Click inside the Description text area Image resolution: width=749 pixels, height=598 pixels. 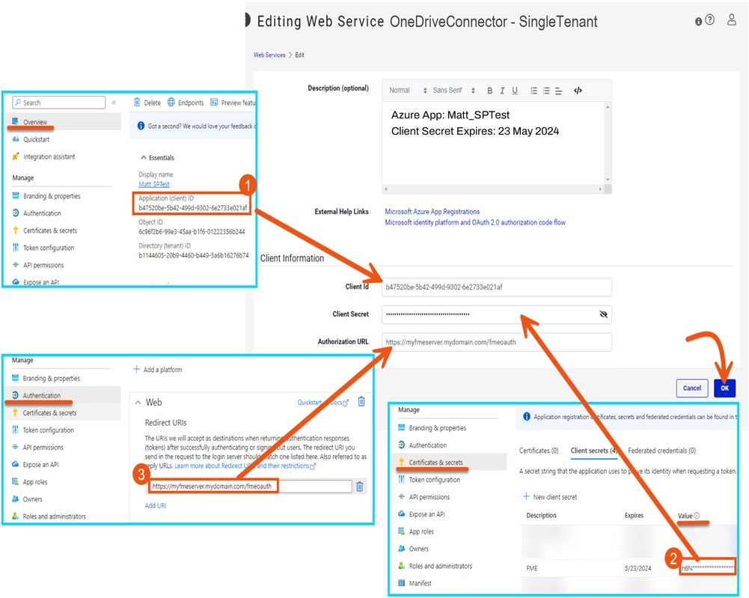(x=493, y=143)
